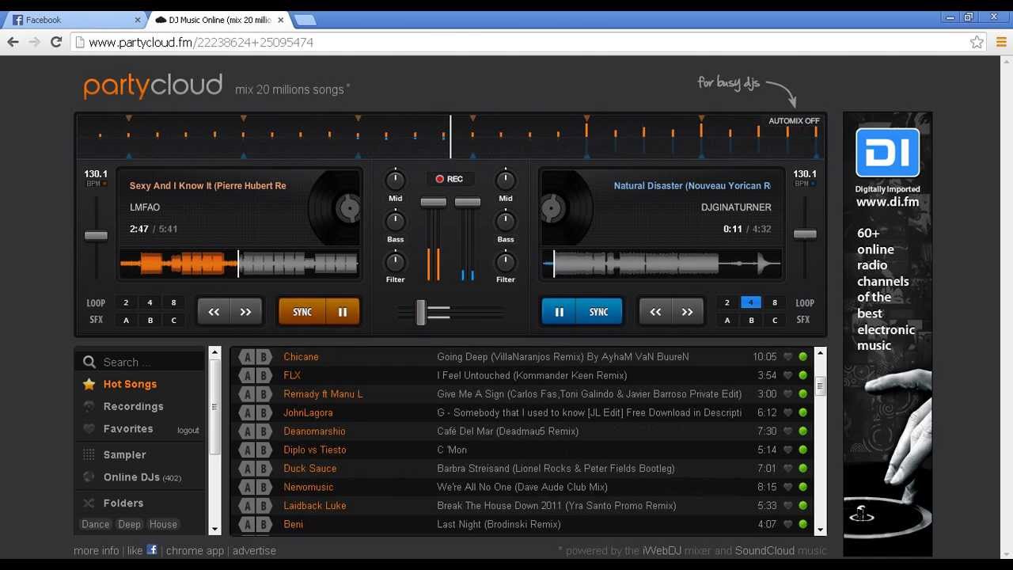Screen dimensions: 1013x570
Task: Trigger right deck SFX B
Action: tap(751, 321)
